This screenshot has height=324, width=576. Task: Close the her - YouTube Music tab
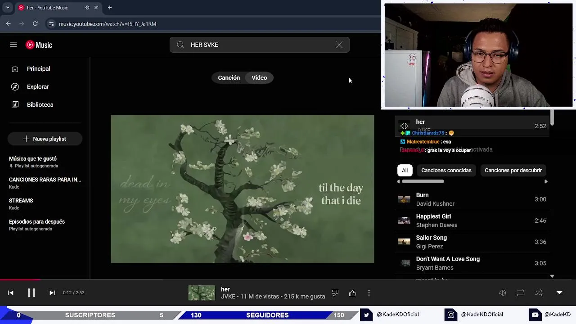click(x=96, y=8)
